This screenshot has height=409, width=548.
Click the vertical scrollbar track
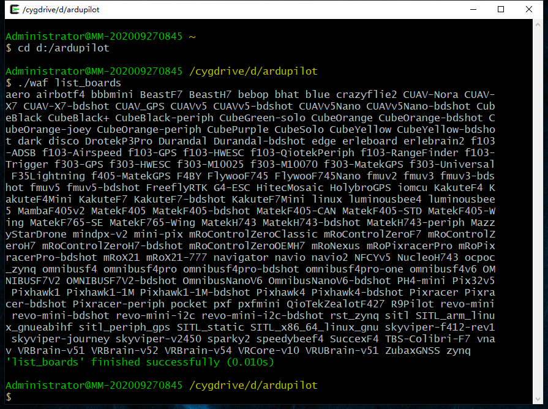[x=538, y=211]
